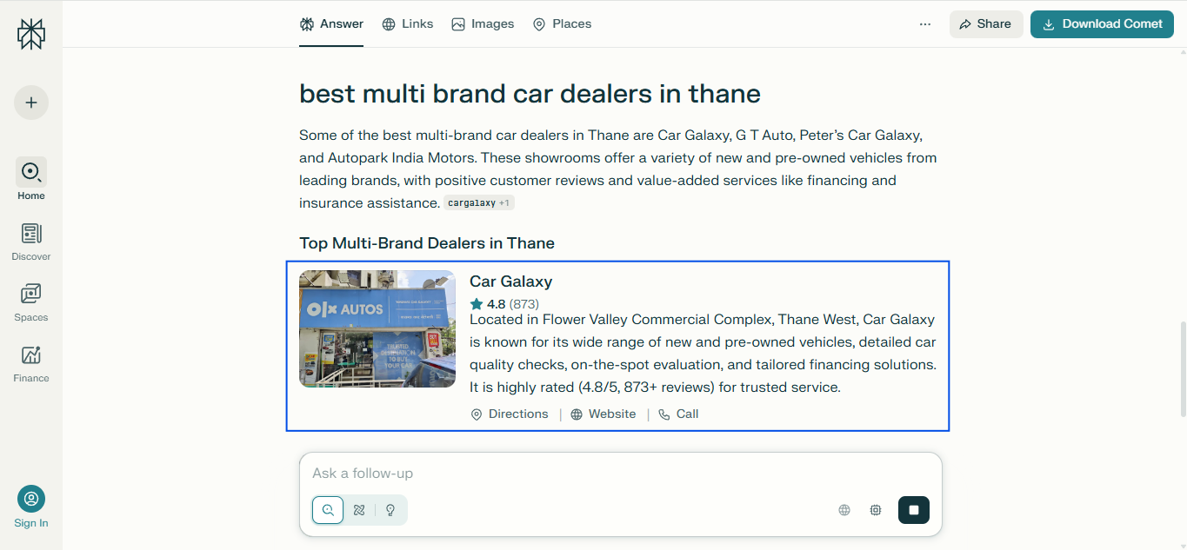Open the Discover feed
The height and width of the screenshot is (550, 1187).
[x=30, y=242]
